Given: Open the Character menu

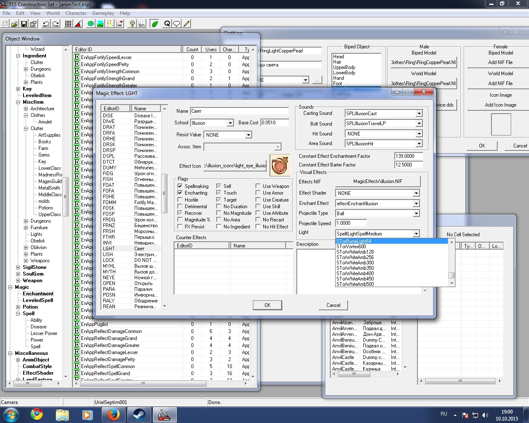Looking at the screenshot, I should click(76, 13).
